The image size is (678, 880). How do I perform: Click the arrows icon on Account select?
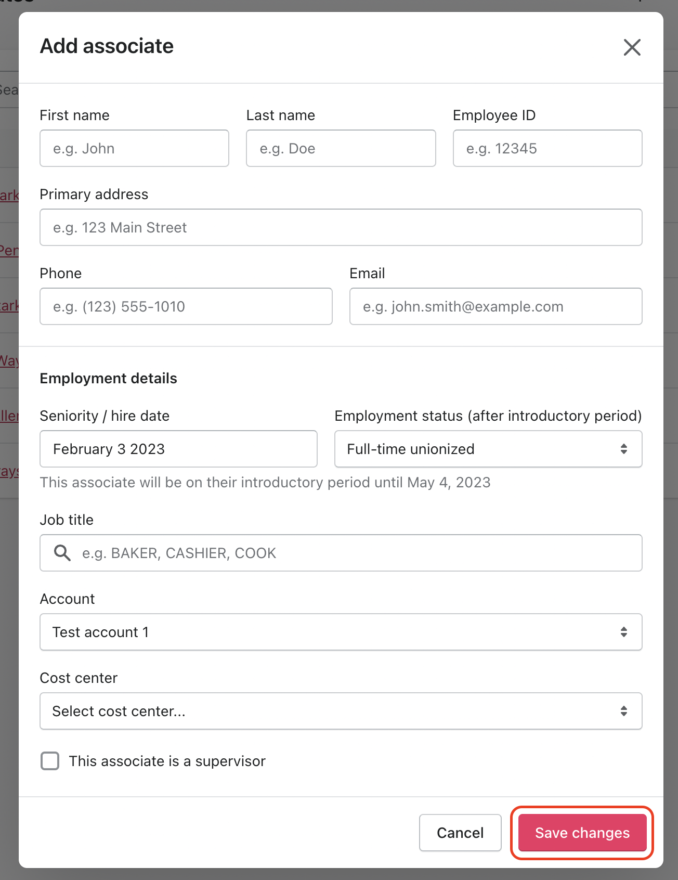pyautogui.click(x=623, y=632)
